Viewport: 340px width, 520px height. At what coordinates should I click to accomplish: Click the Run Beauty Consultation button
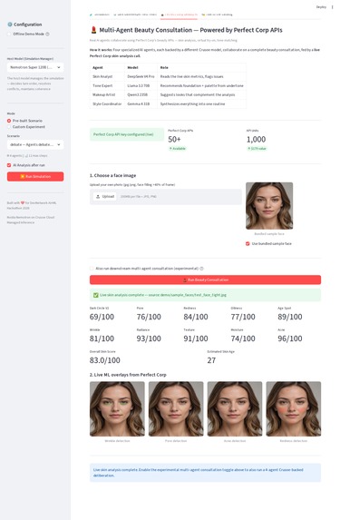tap(205, 280)
